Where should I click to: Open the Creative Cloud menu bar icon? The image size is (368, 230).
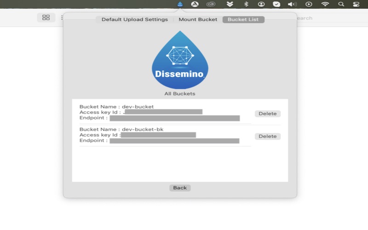pos(211,4)
